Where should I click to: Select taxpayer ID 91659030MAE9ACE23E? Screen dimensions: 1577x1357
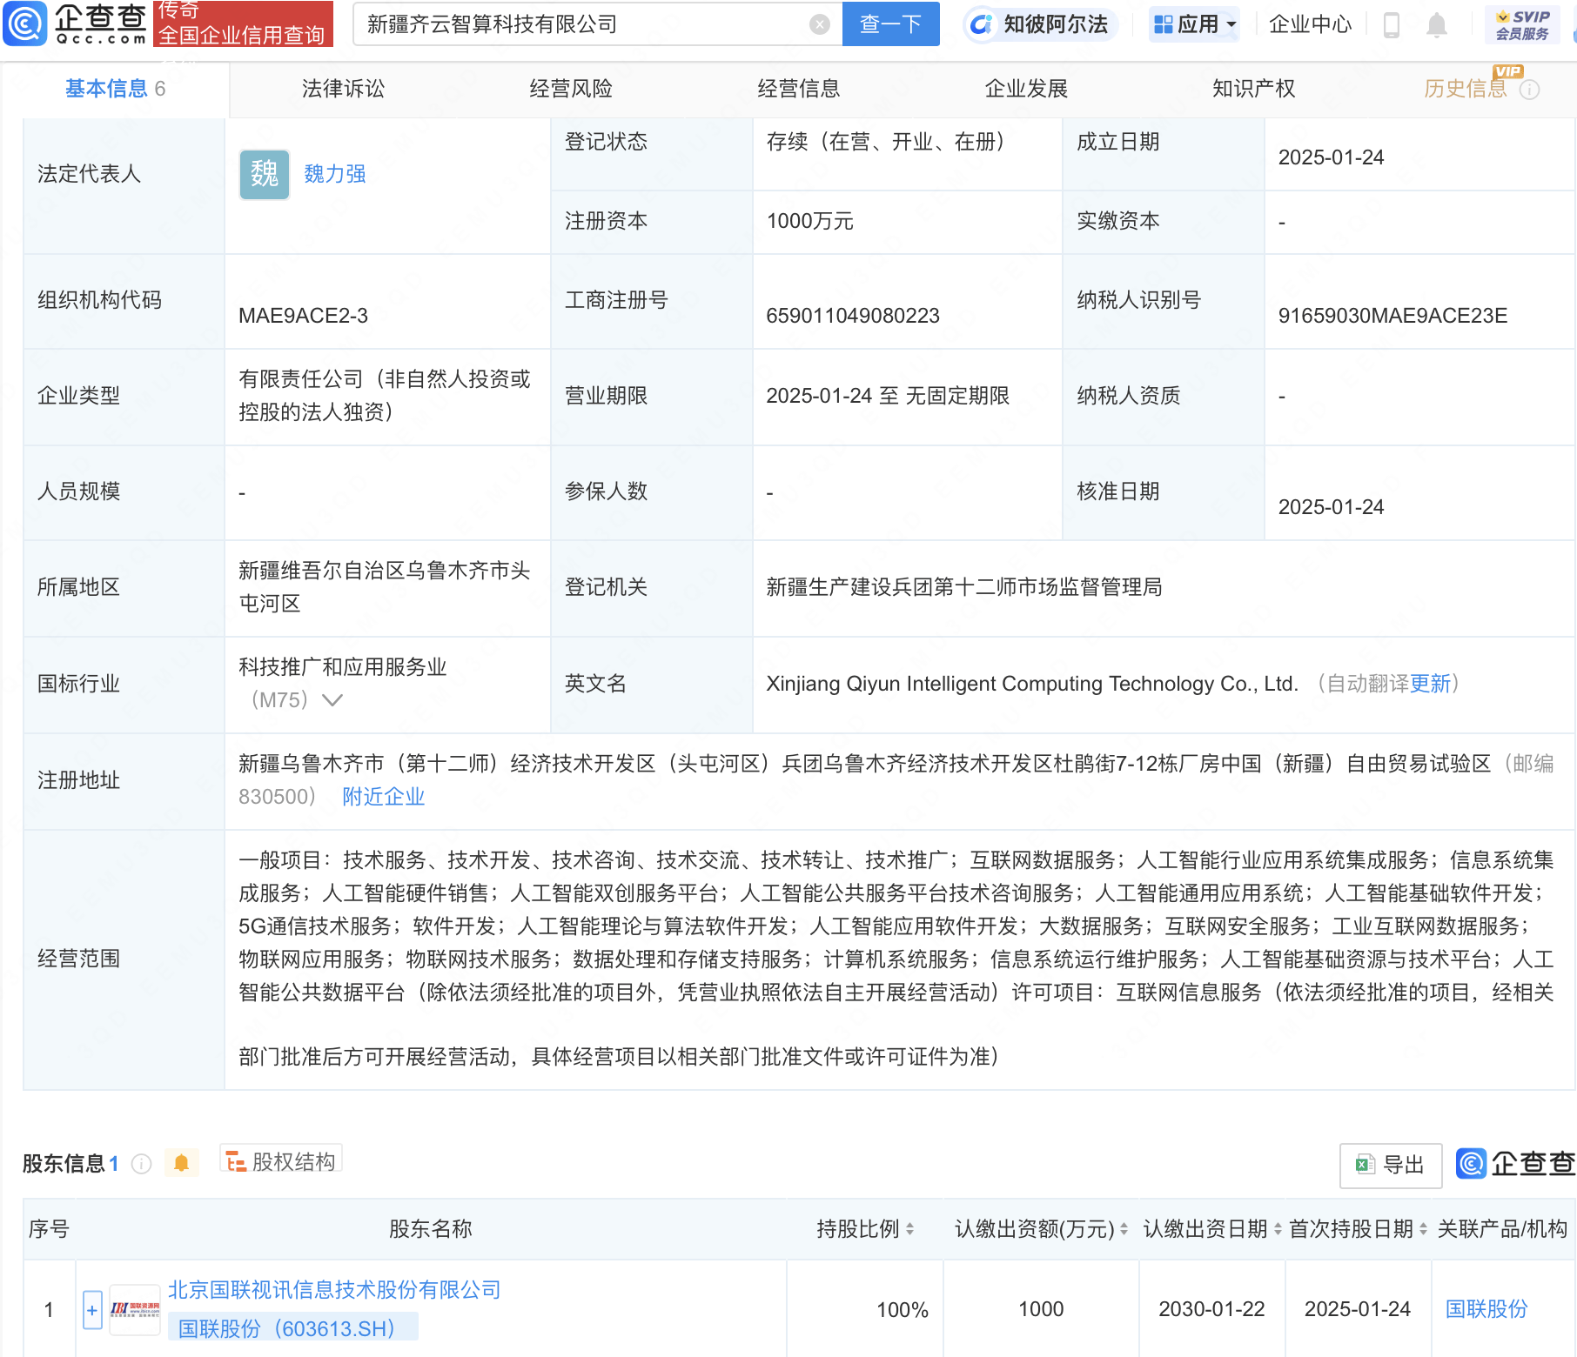click(x=1392, y=316)
